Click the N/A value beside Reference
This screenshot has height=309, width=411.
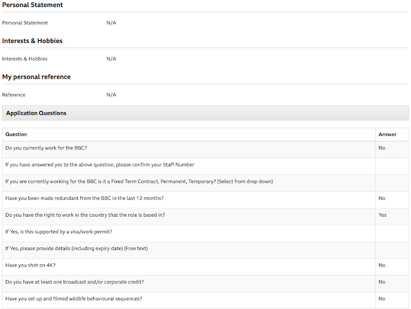click(x=111, y=95)
